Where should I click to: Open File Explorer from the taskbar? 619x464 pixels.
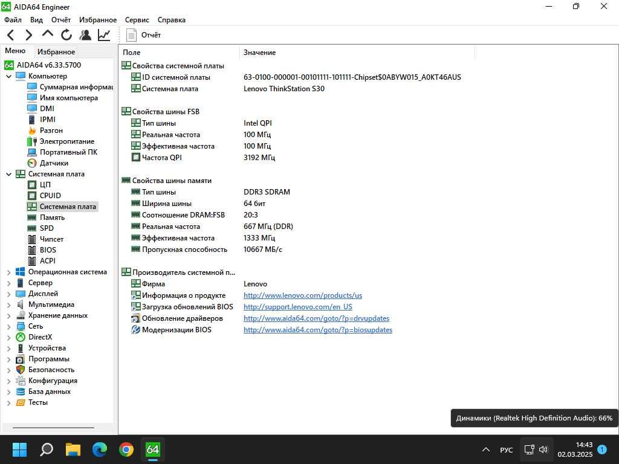[x=73, y=449]
